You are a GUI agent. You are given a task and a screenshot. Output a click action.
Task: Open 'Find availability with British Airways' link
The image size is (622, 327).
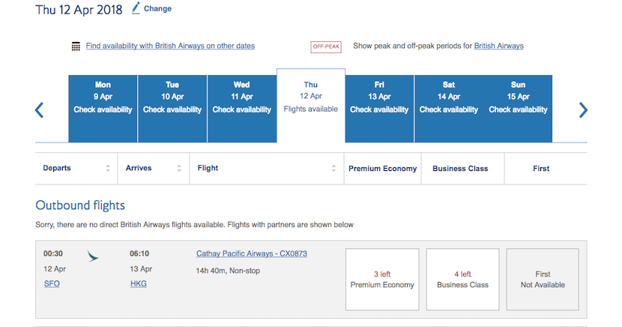click(x=170, y=46)
